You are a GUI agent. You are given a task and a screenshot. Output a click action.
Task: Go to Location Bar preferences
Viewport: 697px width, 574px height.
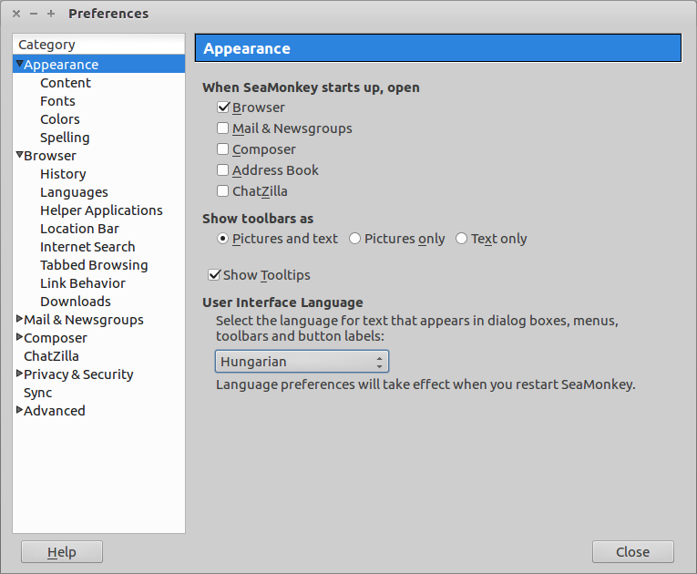click(x=79, y=229)
